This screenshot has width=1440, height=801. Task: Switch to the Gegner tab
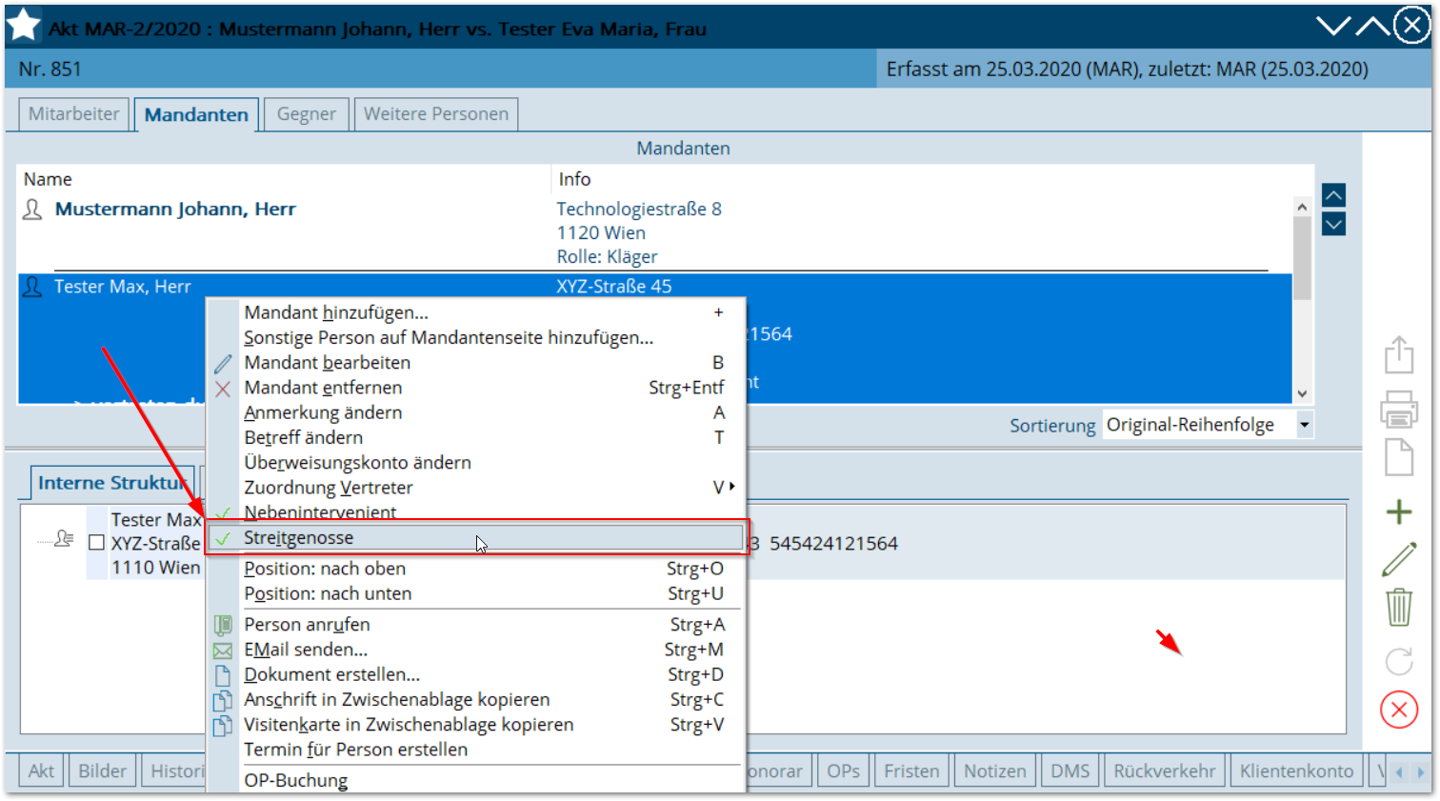(307, 114)
